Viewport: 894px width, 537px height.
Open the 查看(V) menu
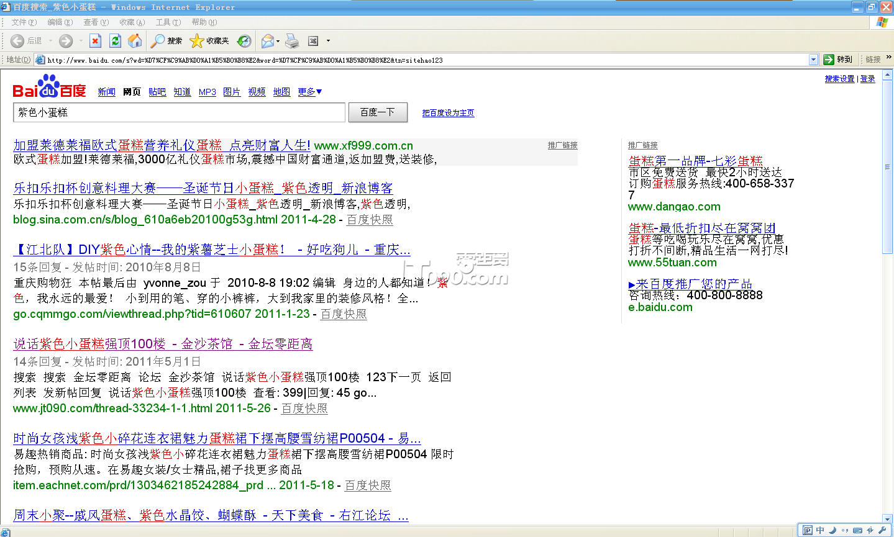[x=96, y=22]
